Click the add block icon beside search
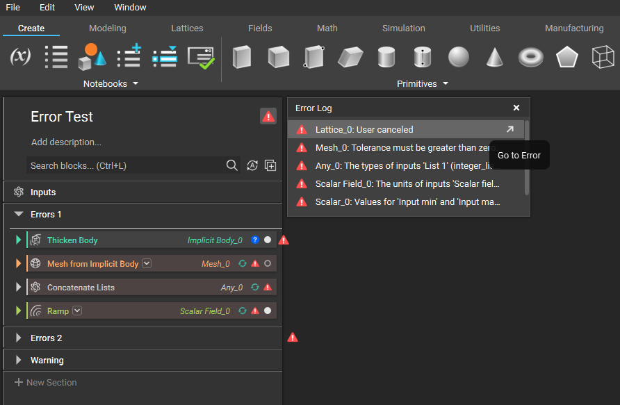This screenshot has width=620, height=405. pyautogui.click(x=270, y=165)
